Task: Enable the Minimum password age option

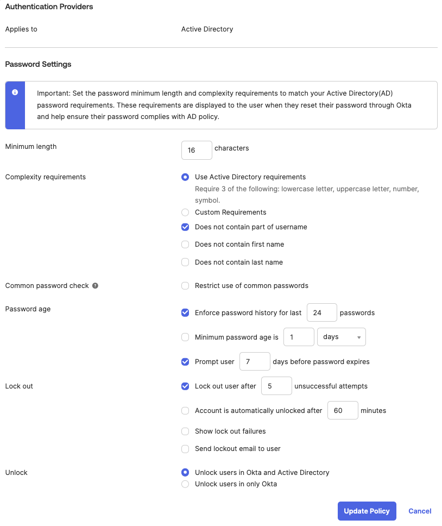Action: pos(185,337)
